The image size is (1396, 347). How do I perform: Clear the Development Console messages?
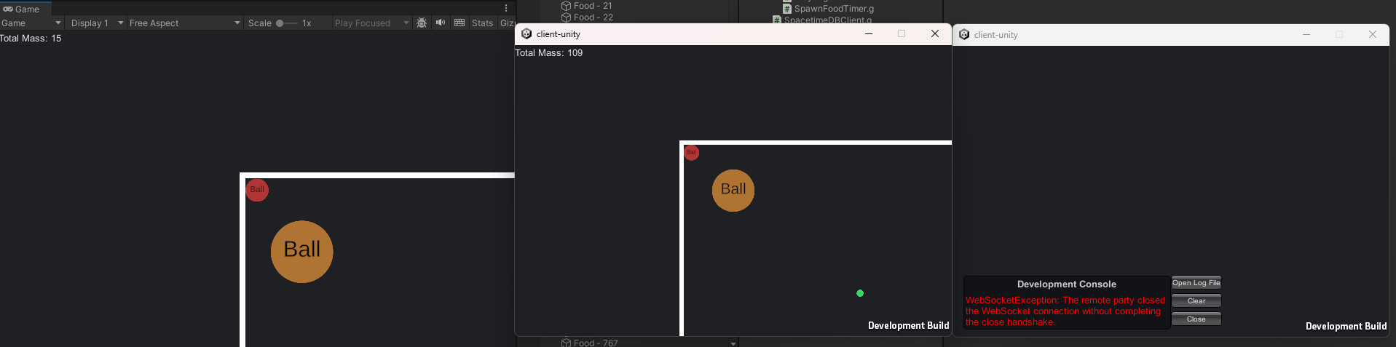click(1196, 301)
